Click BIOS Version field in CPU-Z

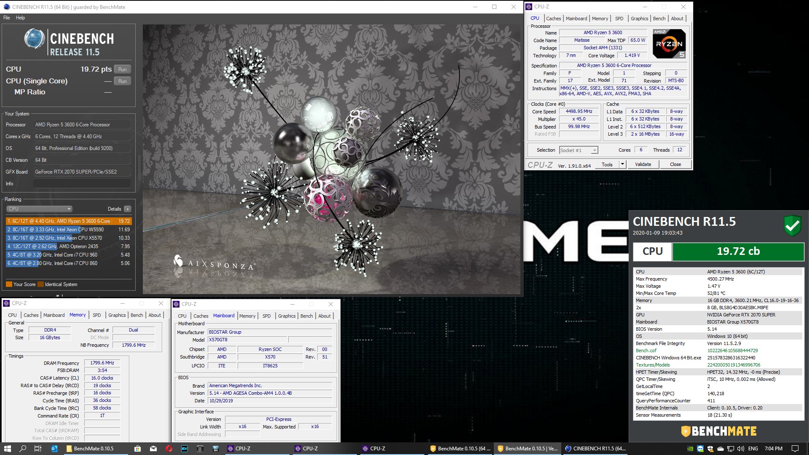(x=270, y=393)
